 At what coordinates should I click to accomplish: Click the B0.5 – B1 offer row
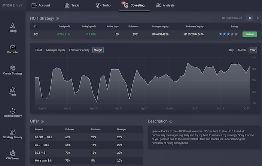click(x=86, y=153)
